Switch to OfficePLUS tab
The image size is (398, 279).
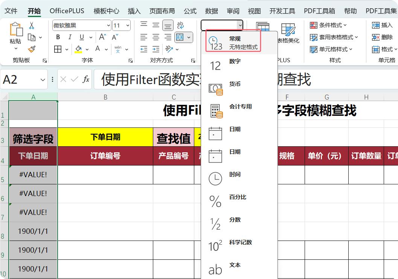[67, 11]
